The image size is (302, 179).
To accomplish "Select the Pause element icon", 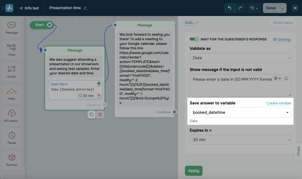I will tap(12, 138).
